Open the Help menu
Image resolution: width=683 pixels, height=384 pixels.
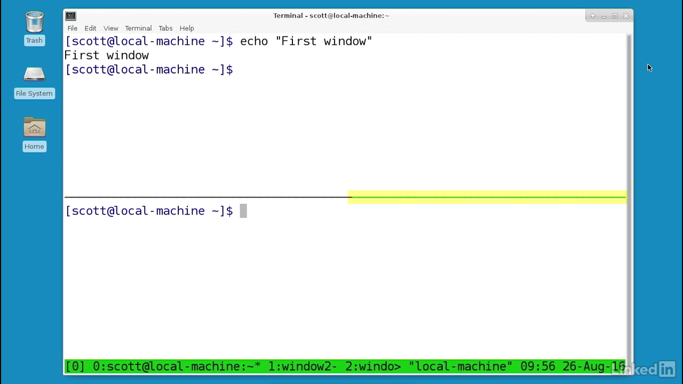coord(187,28)
